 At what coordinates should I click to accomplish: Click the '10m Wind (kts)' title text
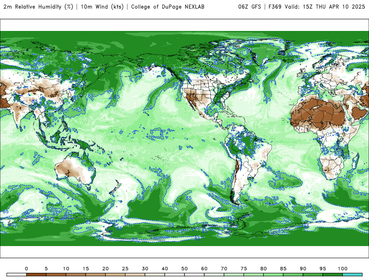point(102,6)
